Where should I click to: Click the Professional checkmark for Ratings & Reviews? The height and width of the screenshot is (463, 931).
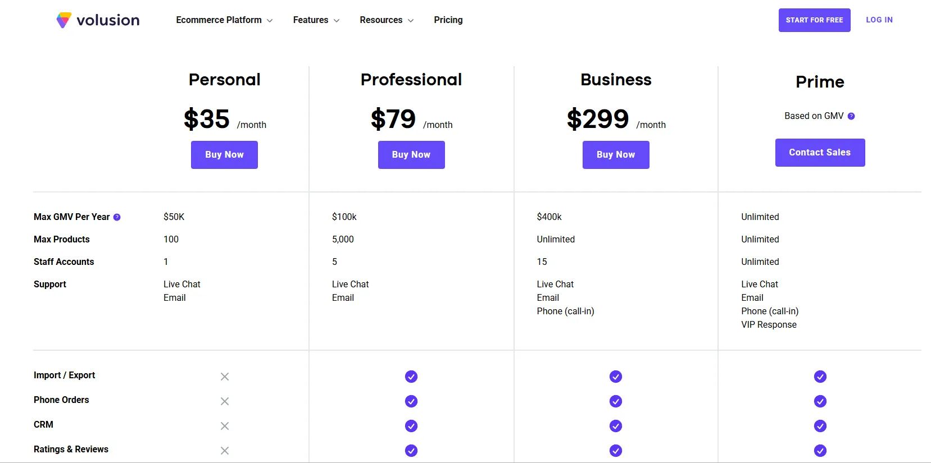click(x=411, y=451)
